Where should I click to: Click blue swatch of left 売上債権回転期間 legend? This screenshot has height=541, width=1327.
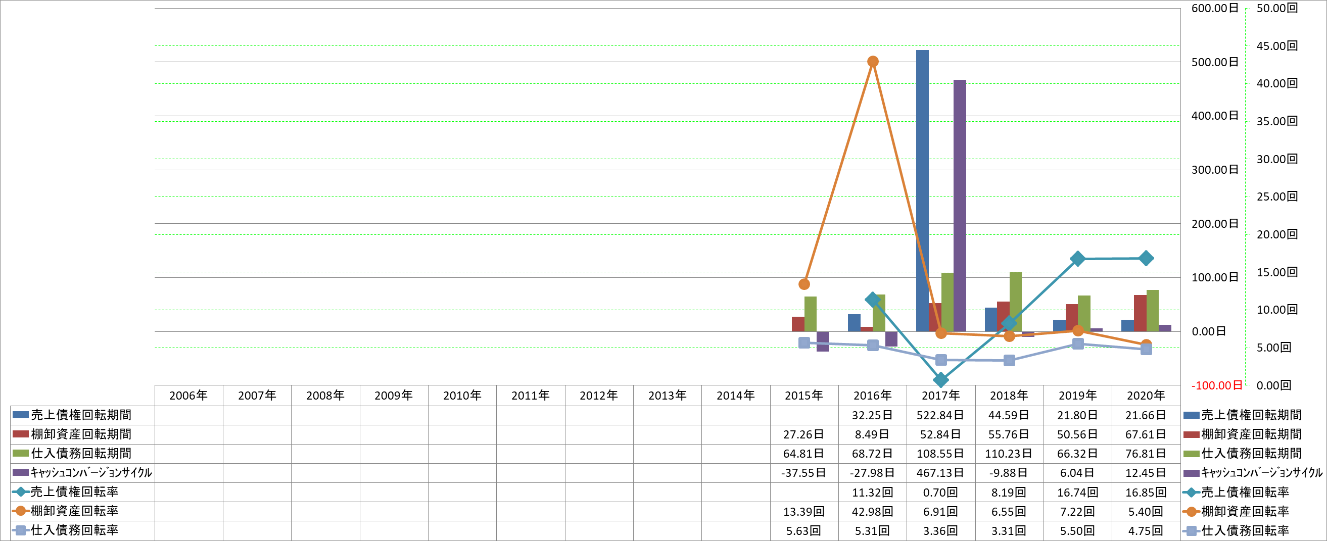[21, 415]
